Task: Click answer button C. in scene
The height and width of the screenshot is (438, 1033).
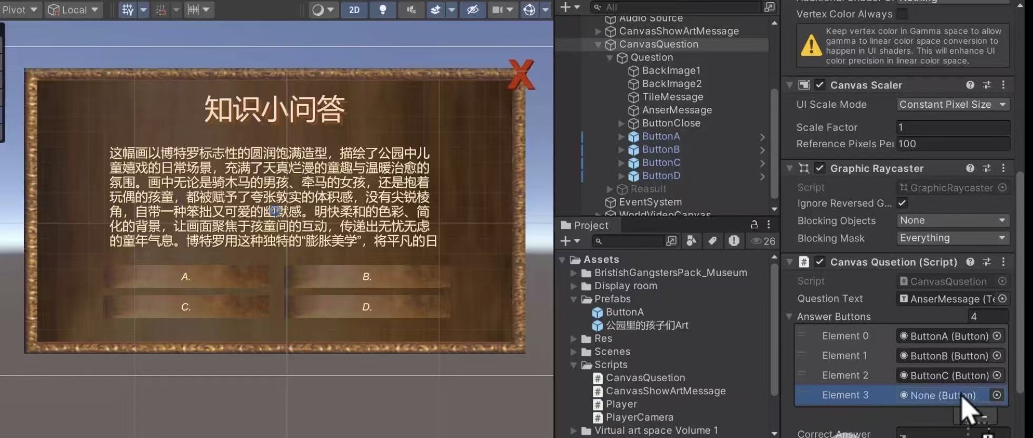Action: 186,307
